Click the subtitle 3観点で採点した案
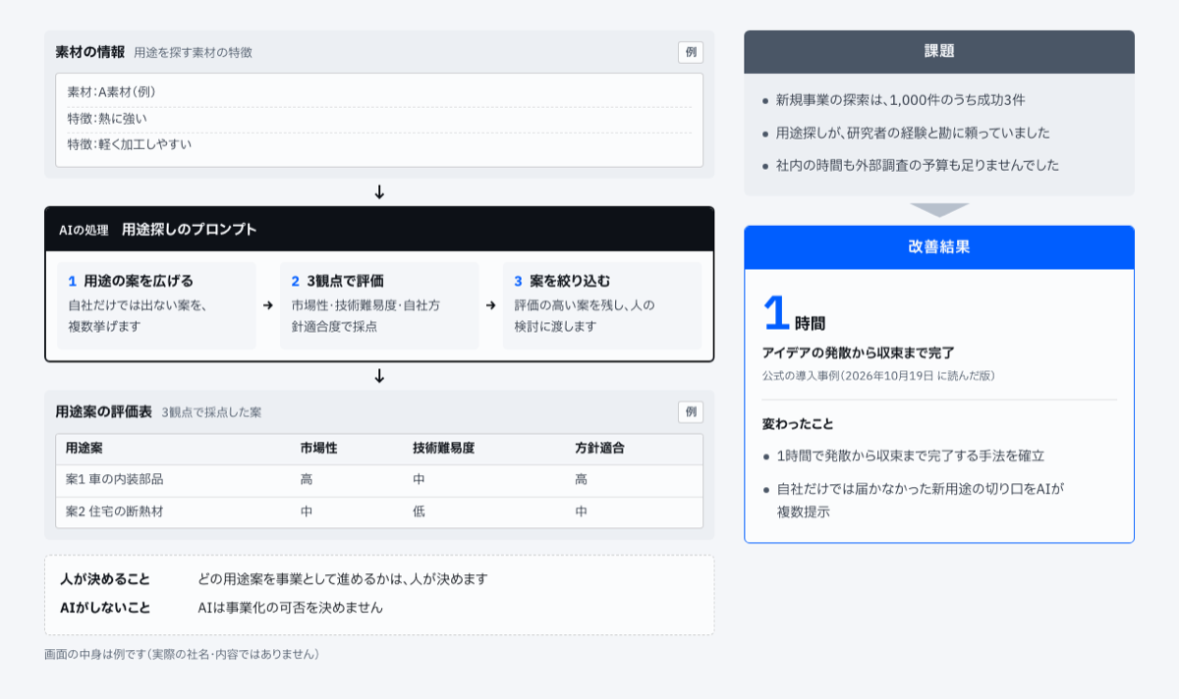 point(211,412)
